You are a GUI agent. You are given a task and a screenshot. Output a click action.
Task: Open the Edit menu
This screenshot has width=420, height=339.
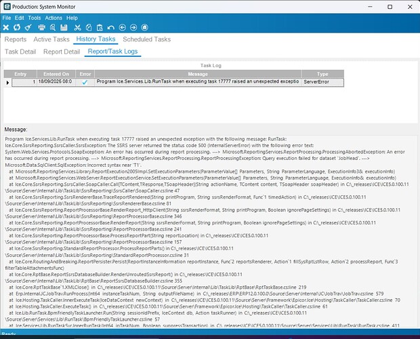19,18
